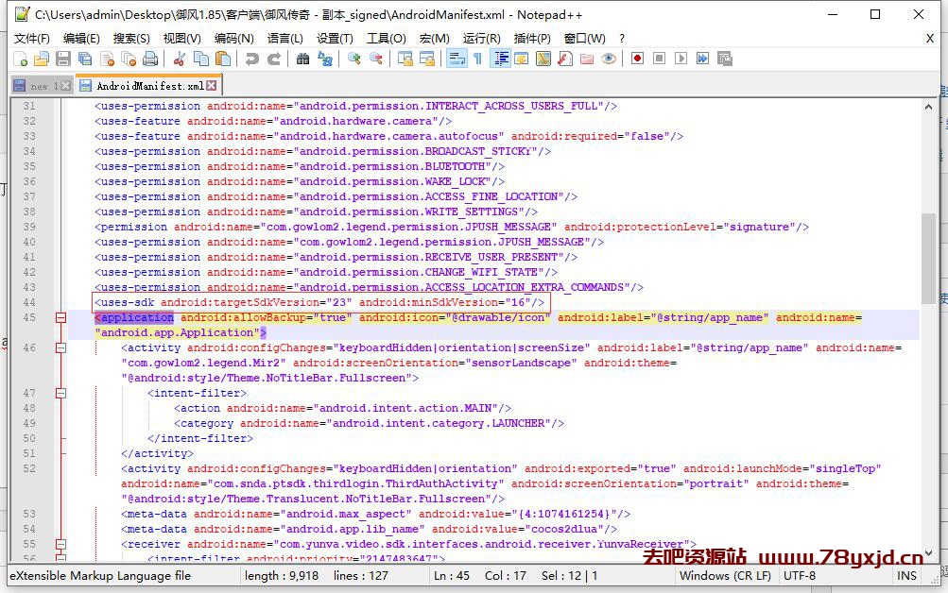Screen dimensions: 948x593
Task: Open the 搜索(S) menu
Action: [131, 38]
